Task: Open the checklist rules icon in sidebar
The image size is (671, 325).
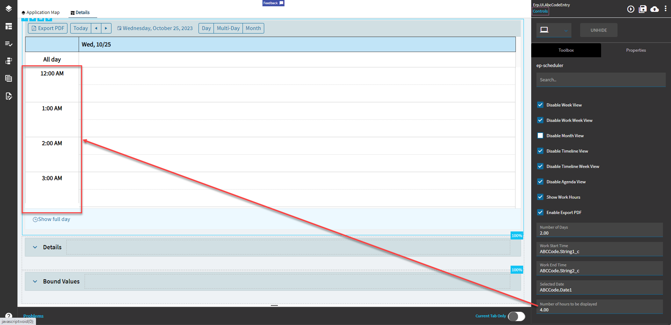Action: coord(9,44)
